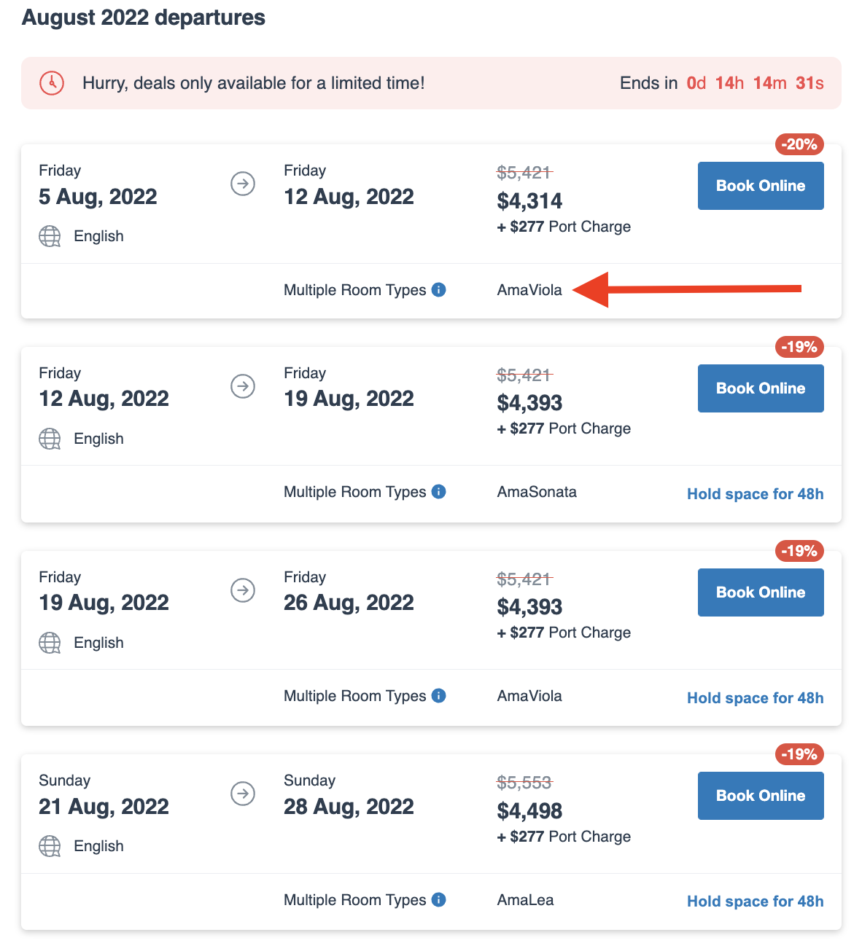
Task: Open room types info for AmaSonata sailing
Action: pos(439,492)
